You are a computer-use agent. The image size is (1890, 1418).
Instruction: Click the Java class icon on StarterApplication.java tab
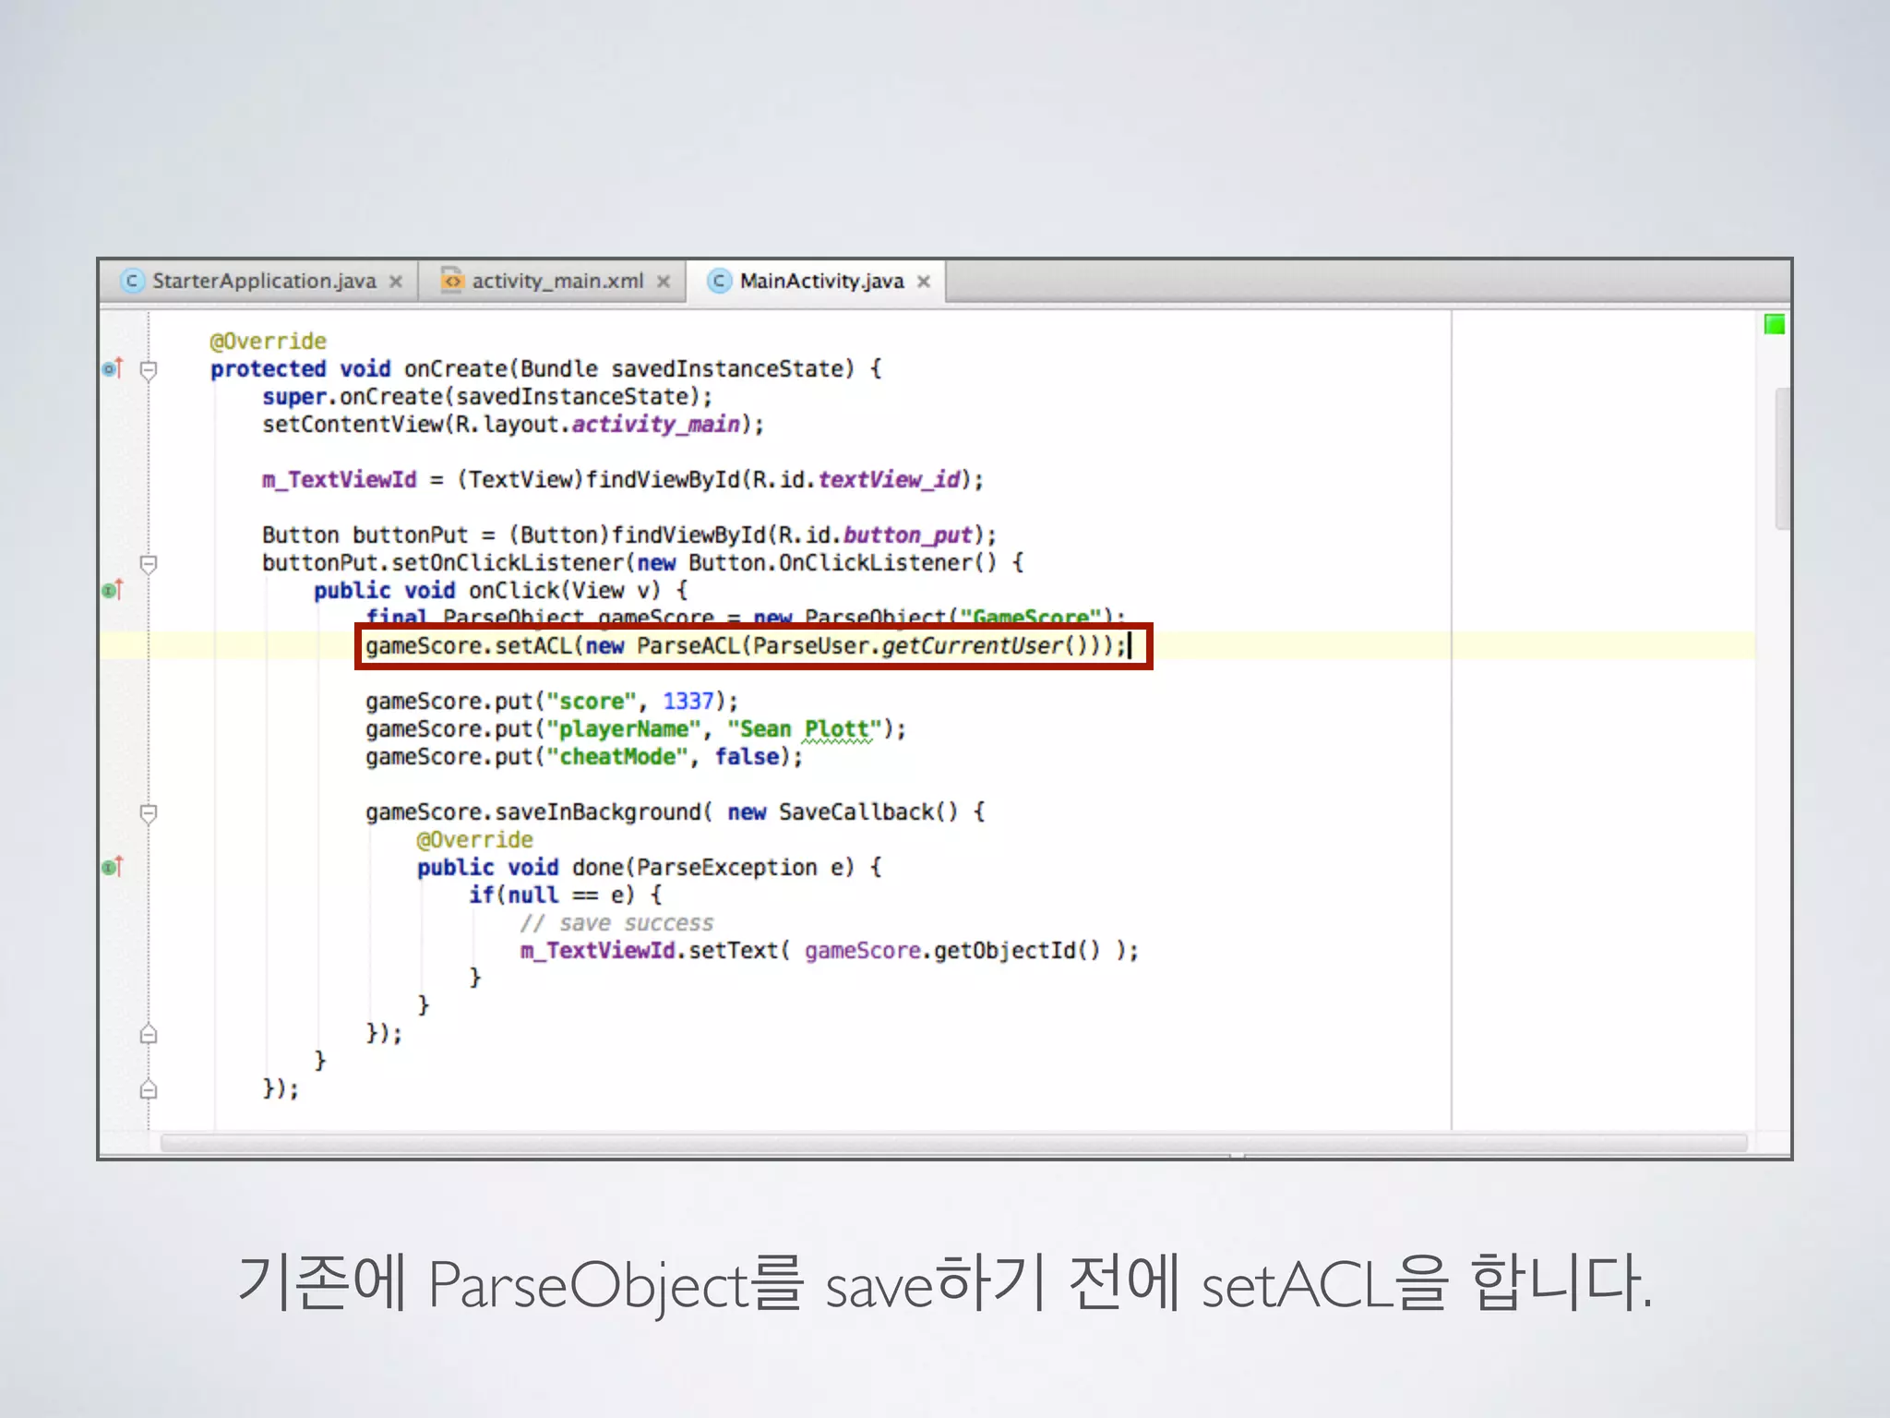(133, 281)
